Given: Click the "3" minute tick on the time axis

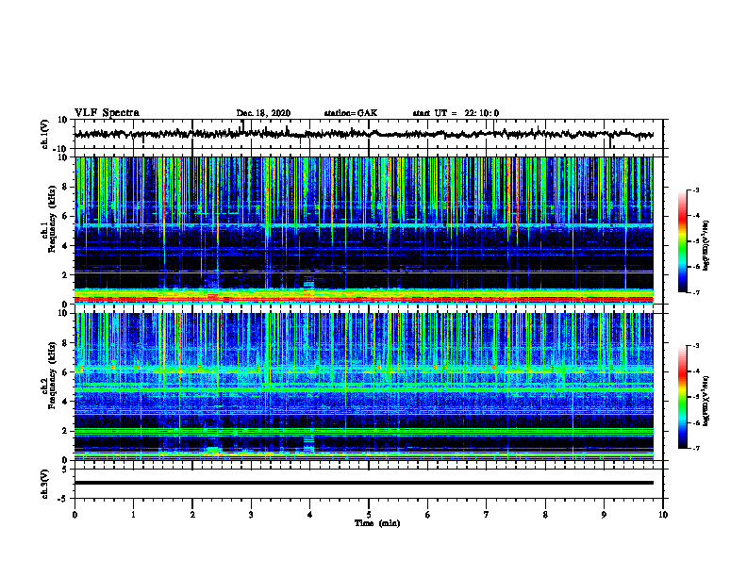Looking at the screenshot, I should [251, 515].
